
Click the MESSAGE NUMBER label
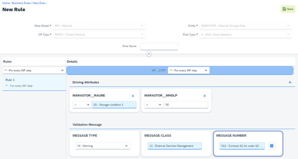coord(231,135)
